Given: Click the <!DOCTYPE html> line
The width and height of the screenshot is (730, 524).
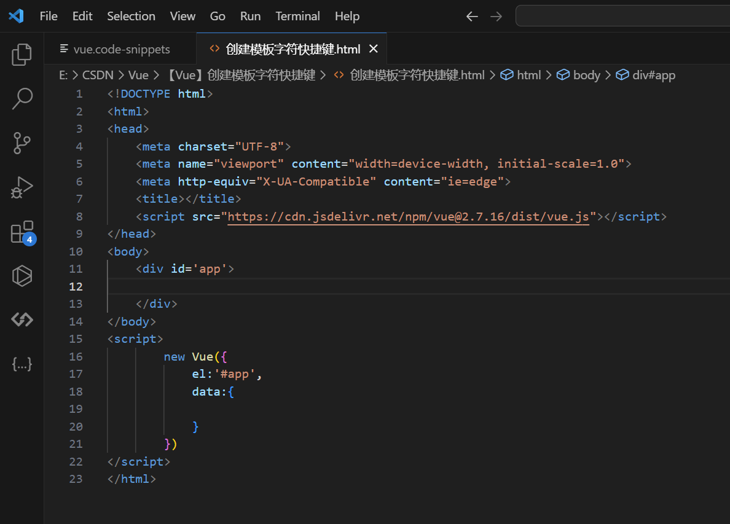Looking at the screenshot, I should (160, 94).
